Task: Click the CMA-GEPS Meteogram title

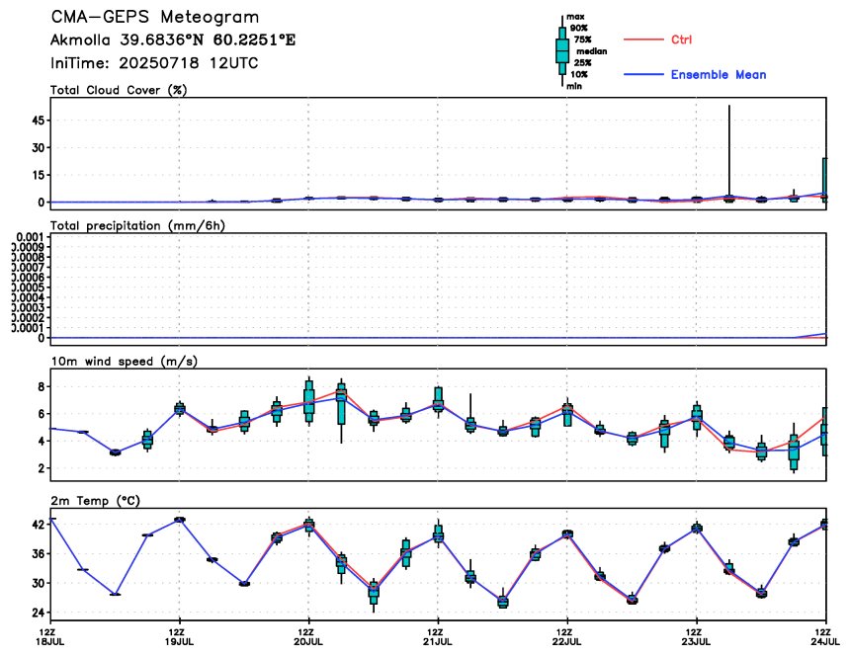Action: pyautogui.click(x=155, y=17)
